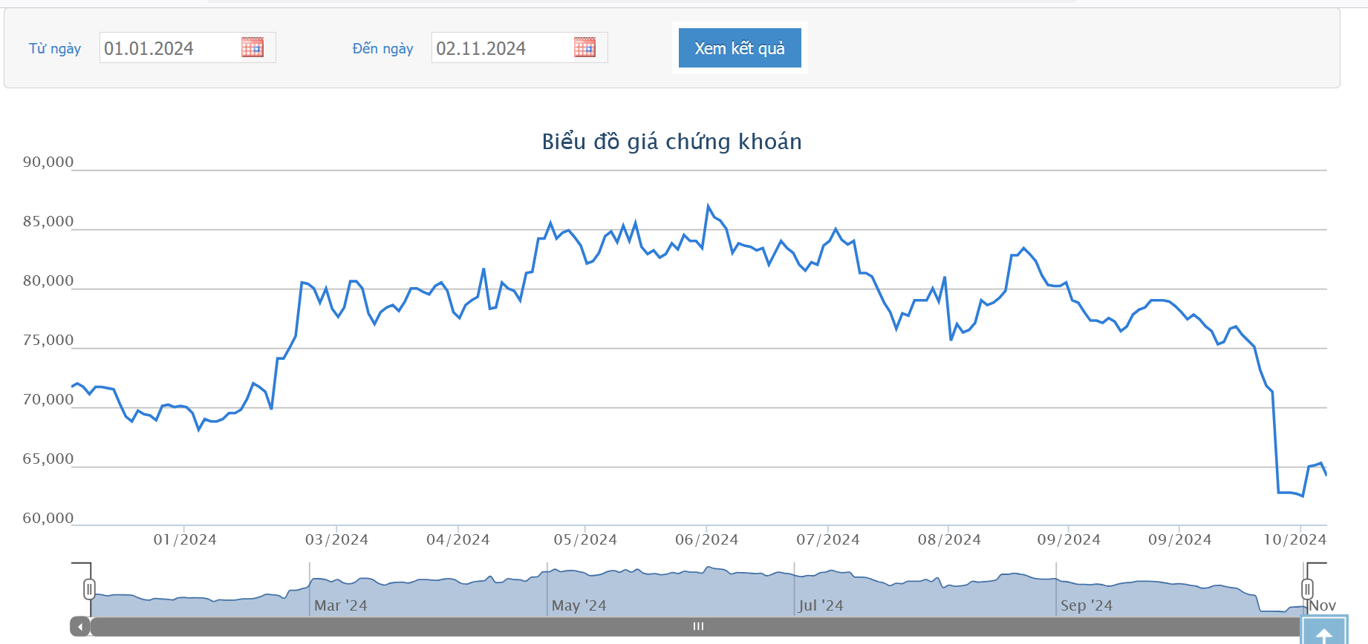The width and height of the screenshot is (1368, 644).
Task: Click the navigator scrollbar left arrow
Action: tap(80, 627)
